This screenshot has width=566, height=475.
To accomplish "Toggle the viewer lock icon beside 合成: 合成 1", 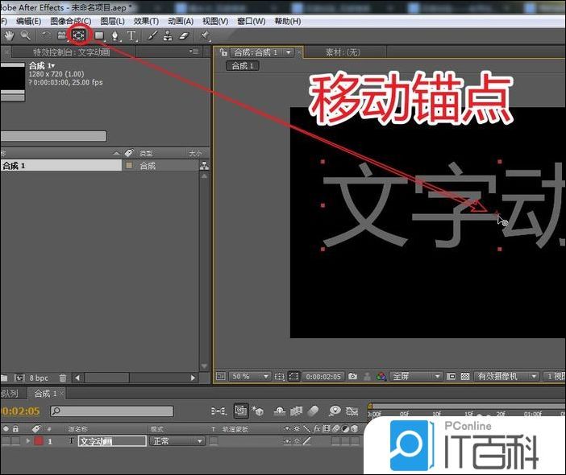I will [223, 52].
